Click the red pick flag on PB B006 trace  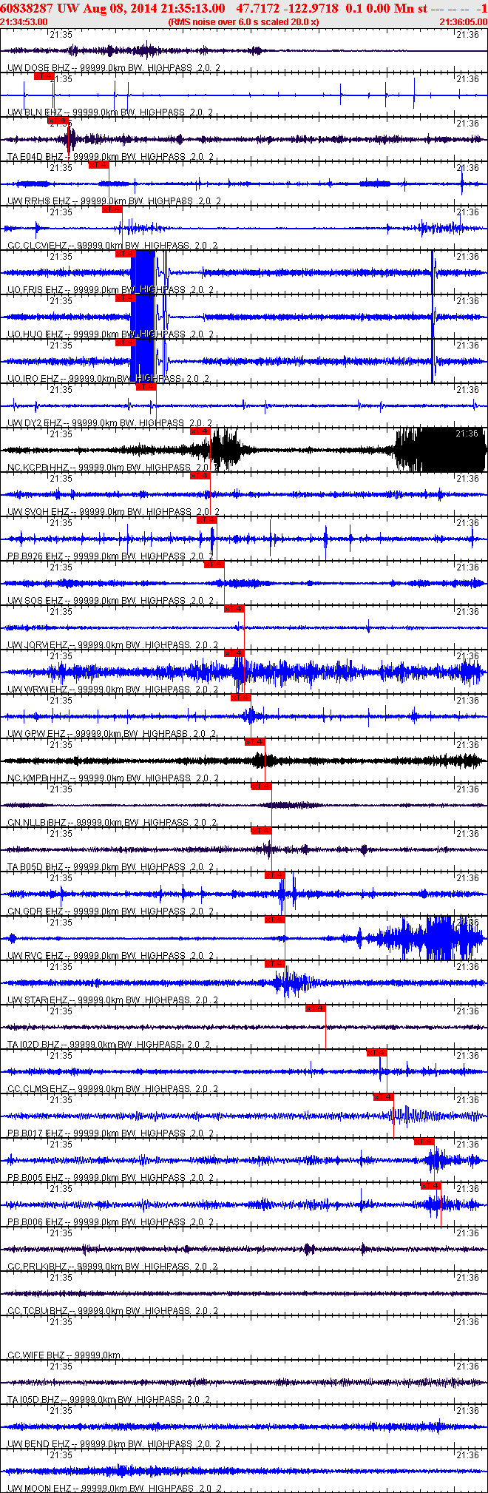431,1186
